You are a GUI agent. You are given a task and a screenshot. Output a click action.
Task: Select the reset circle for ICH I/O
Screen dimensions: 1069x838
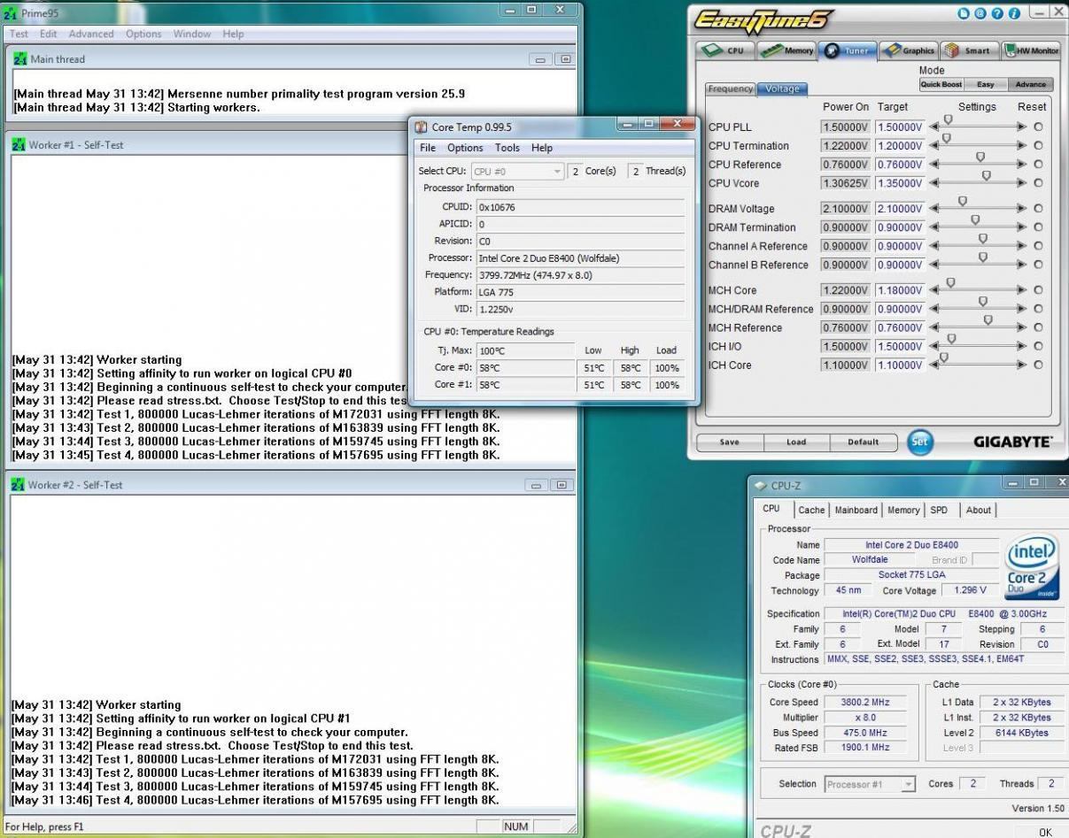1038,346
